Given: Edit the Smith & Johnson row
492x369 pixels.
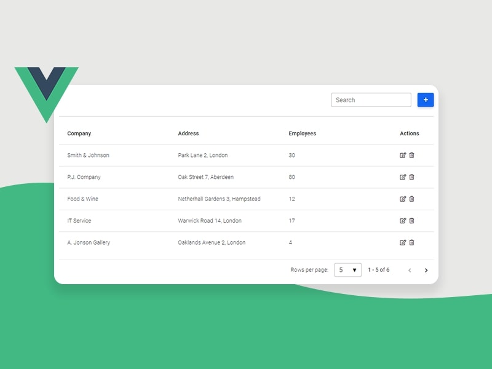Looking at the screenshot, I should [x=403, y=156].
